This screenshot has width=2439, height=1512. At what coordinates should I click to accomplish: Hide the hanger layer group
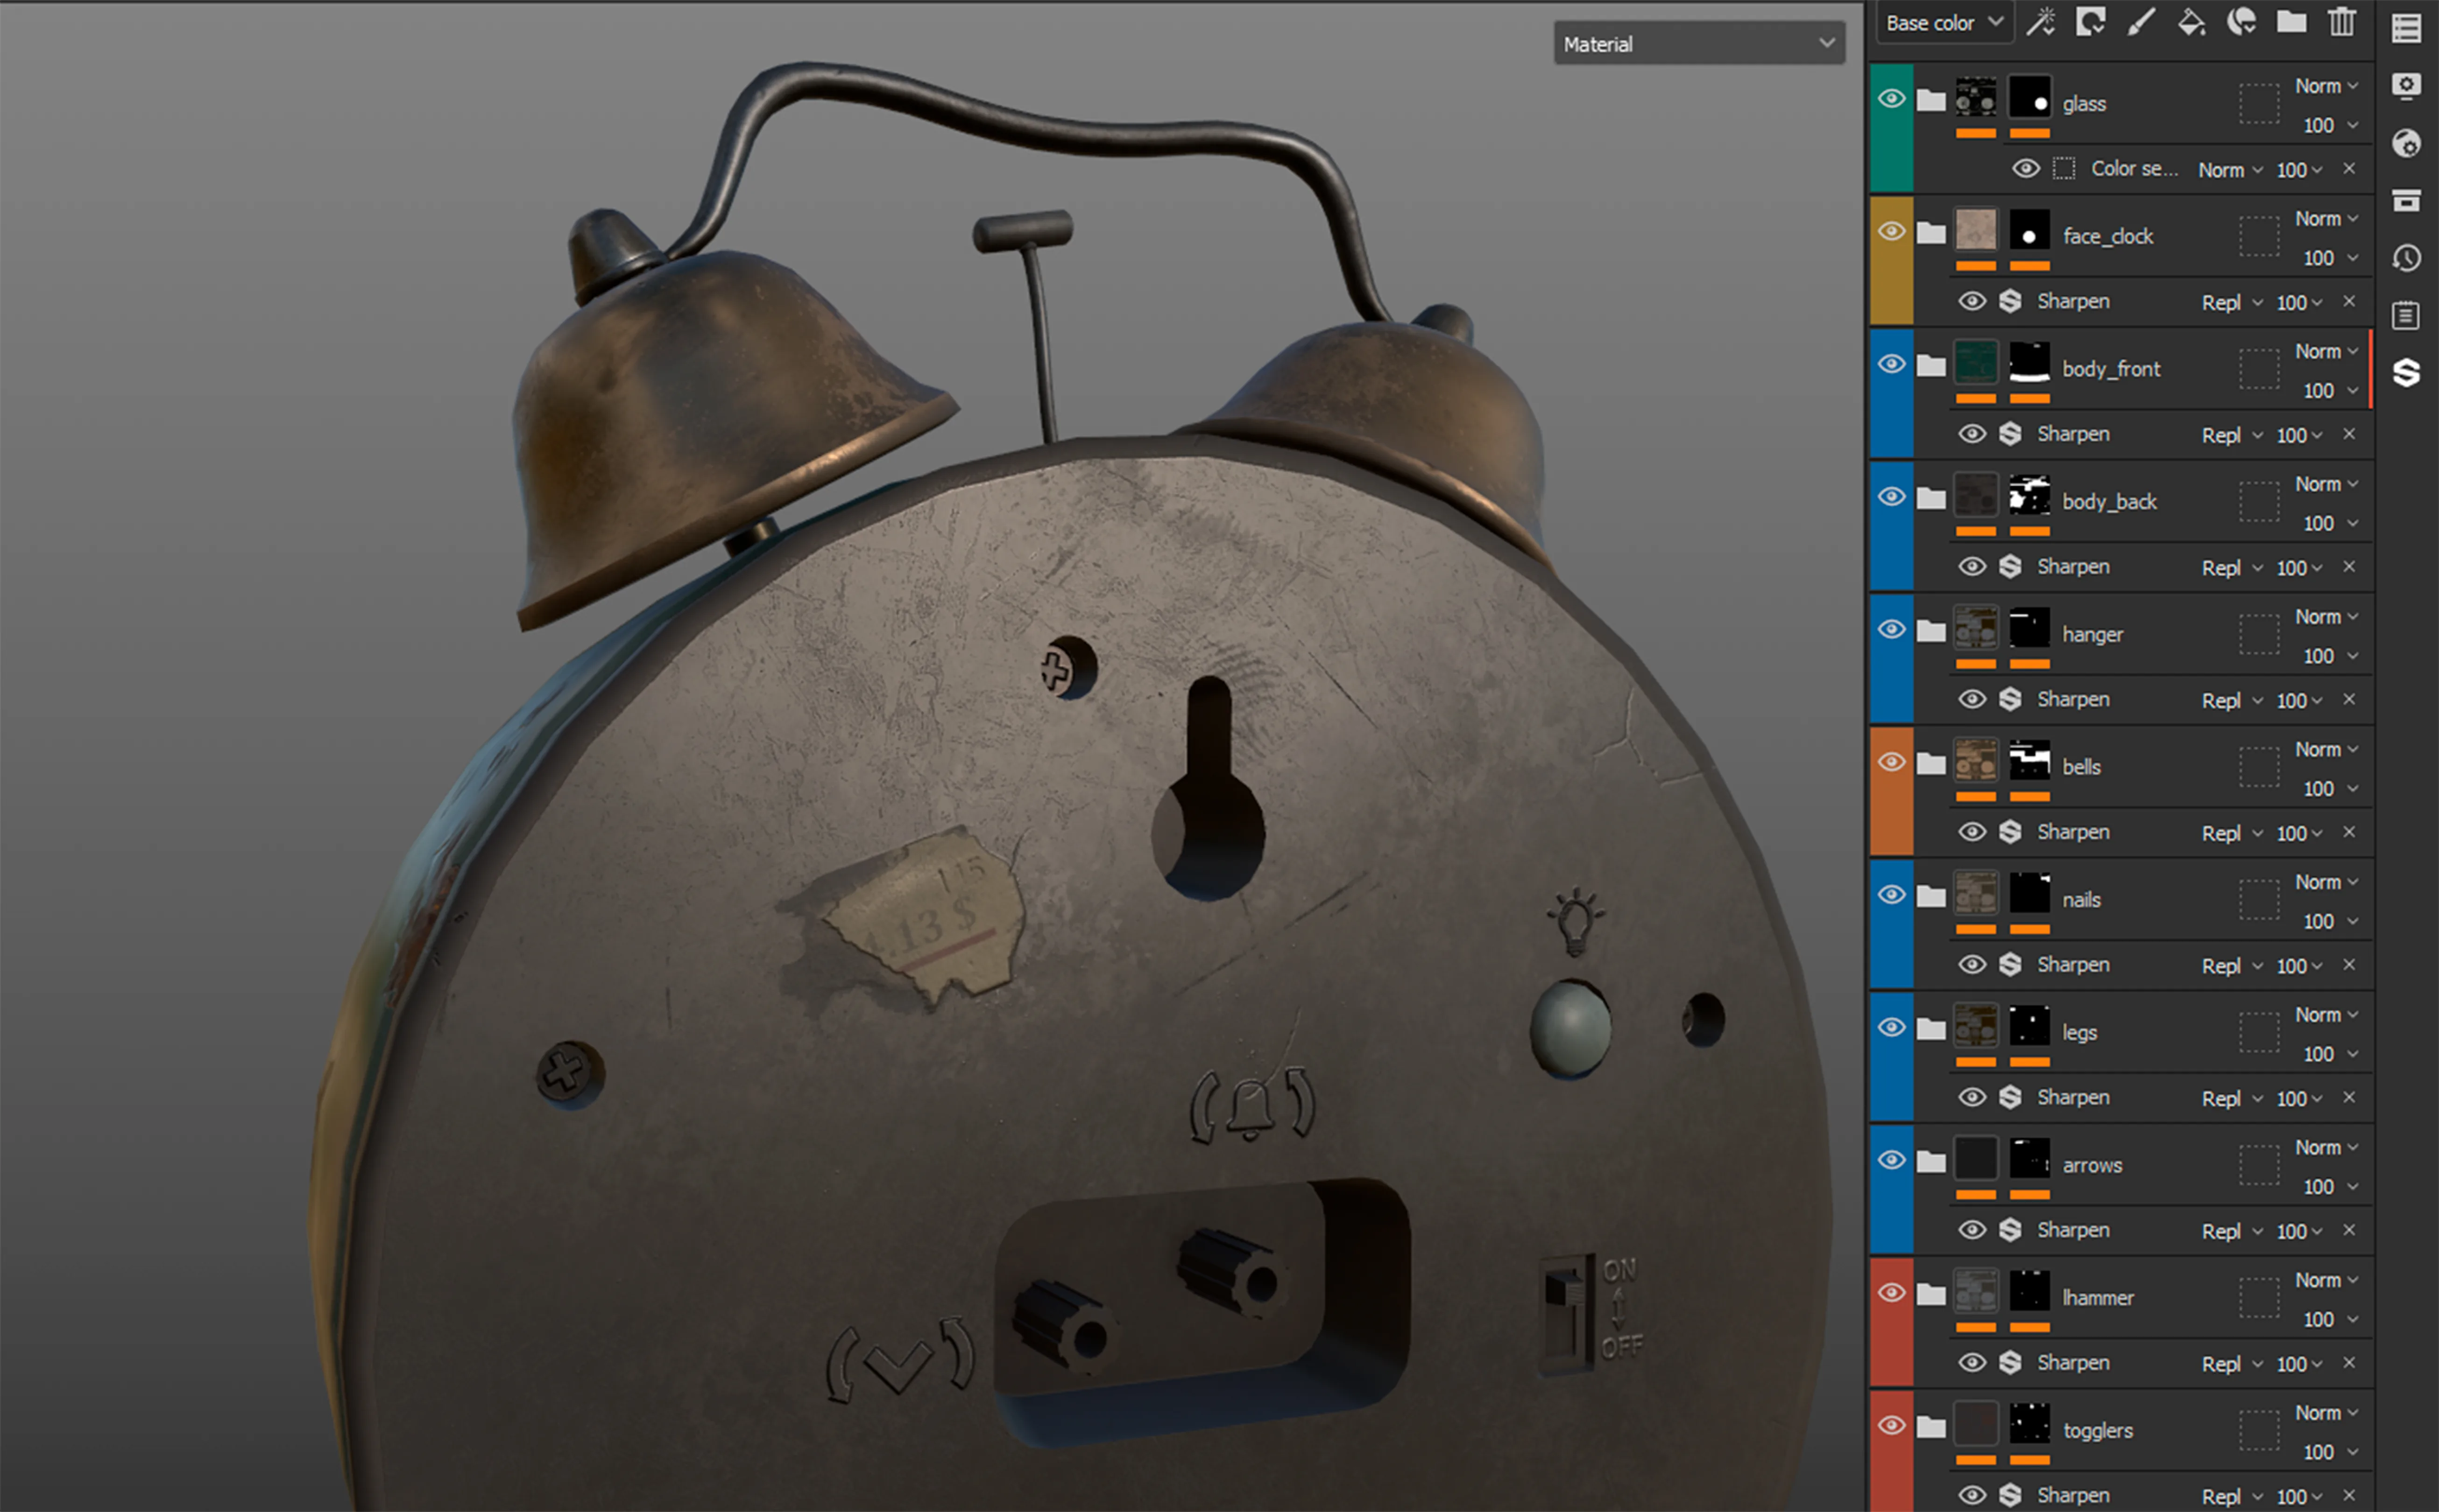tap(1891, 629)
